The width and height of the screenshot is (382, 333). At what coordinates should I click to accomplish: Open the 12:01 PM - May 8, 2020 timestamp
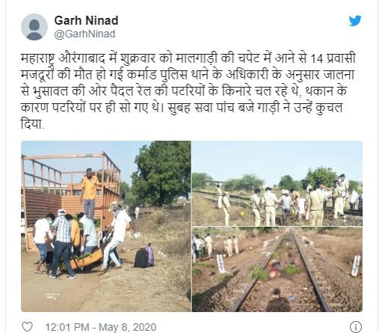point(101,327)
